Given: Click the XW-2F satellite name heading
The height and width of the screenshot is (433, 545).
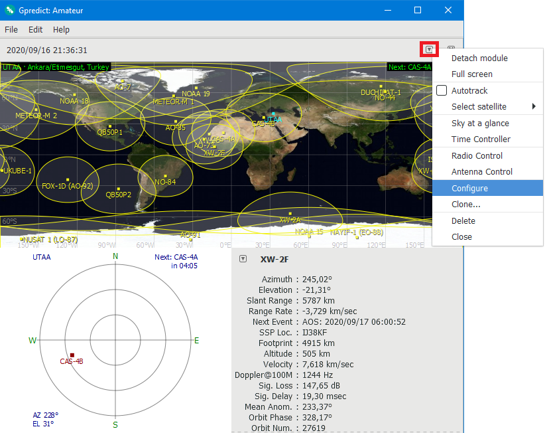Looking at the screenshot, I should [x=274, y=259].
